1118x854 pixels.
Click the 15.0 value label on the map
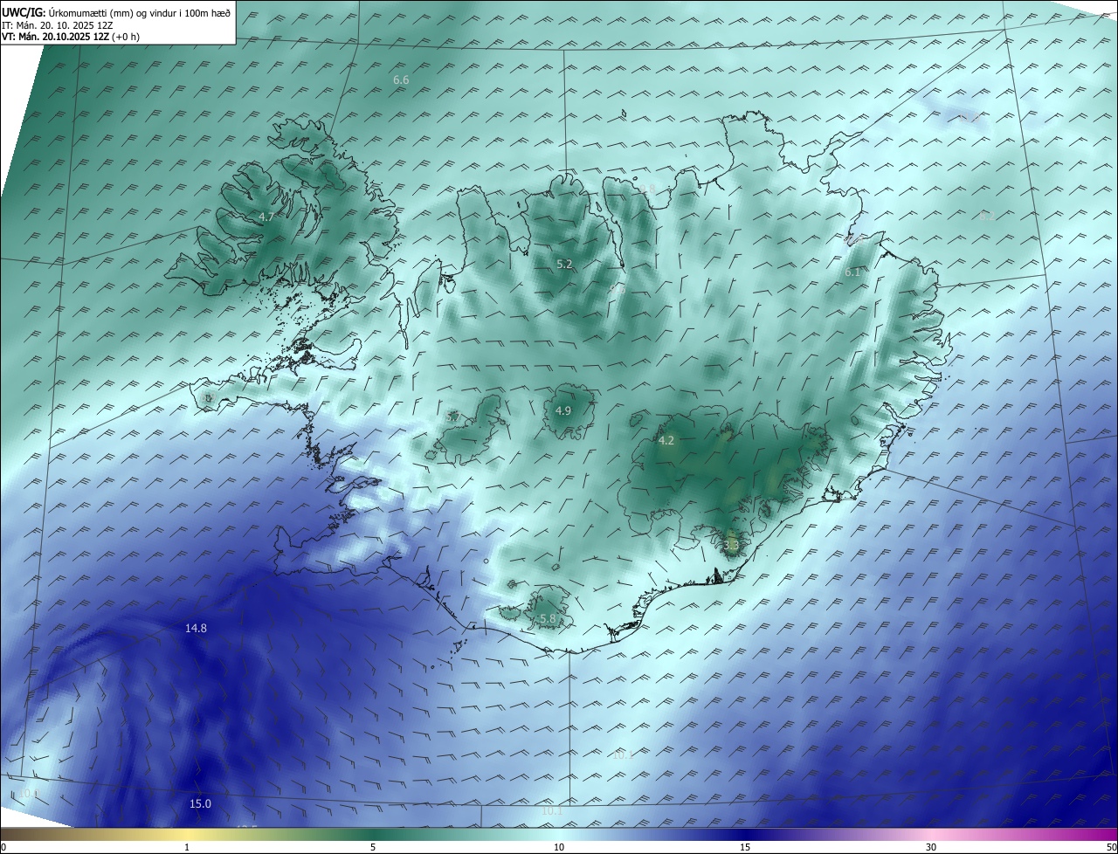pos(200,803)
